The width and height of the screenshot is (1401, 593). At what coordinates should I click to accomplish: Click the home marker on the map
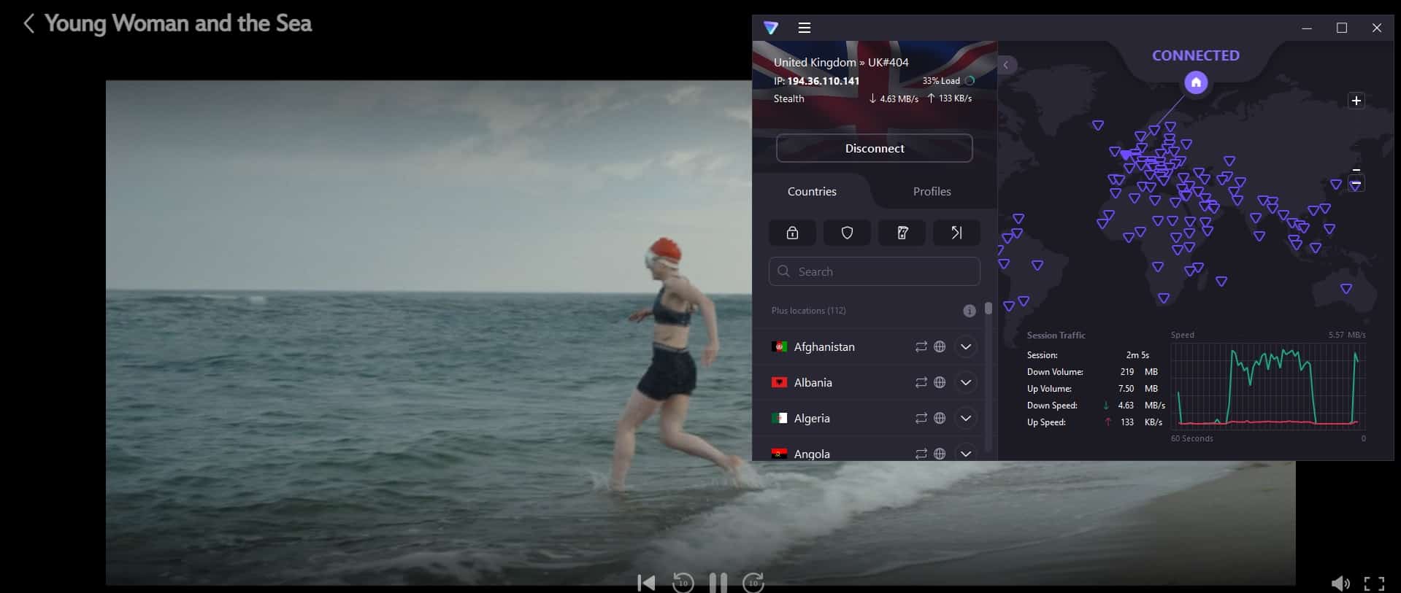pos(1196,82)
